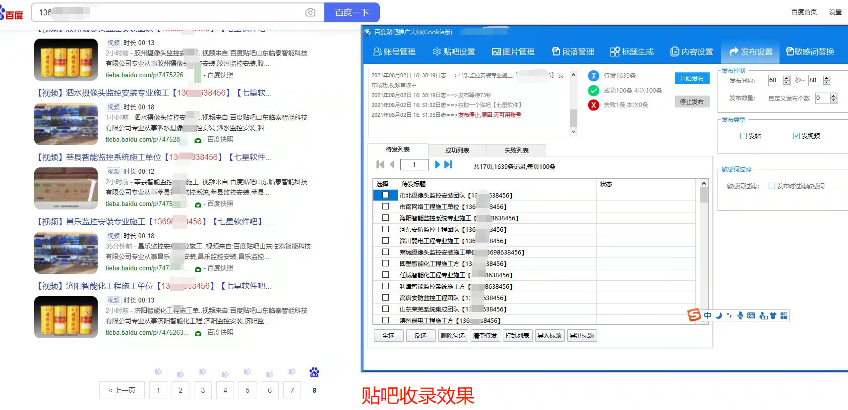Open the 内容设置 tab
Screen dimensions: 848x410
click(691, 51)
